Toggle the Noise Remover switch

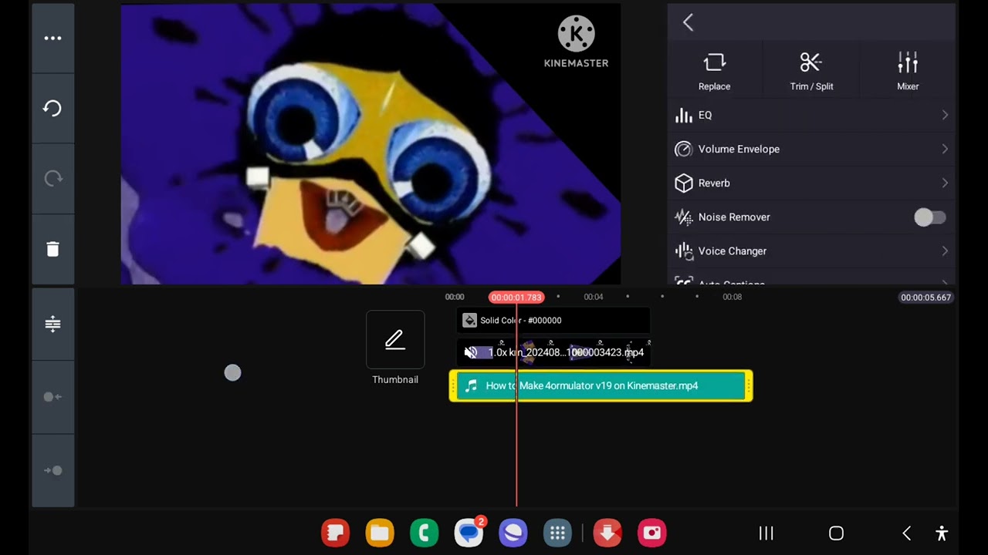point(929,217)
